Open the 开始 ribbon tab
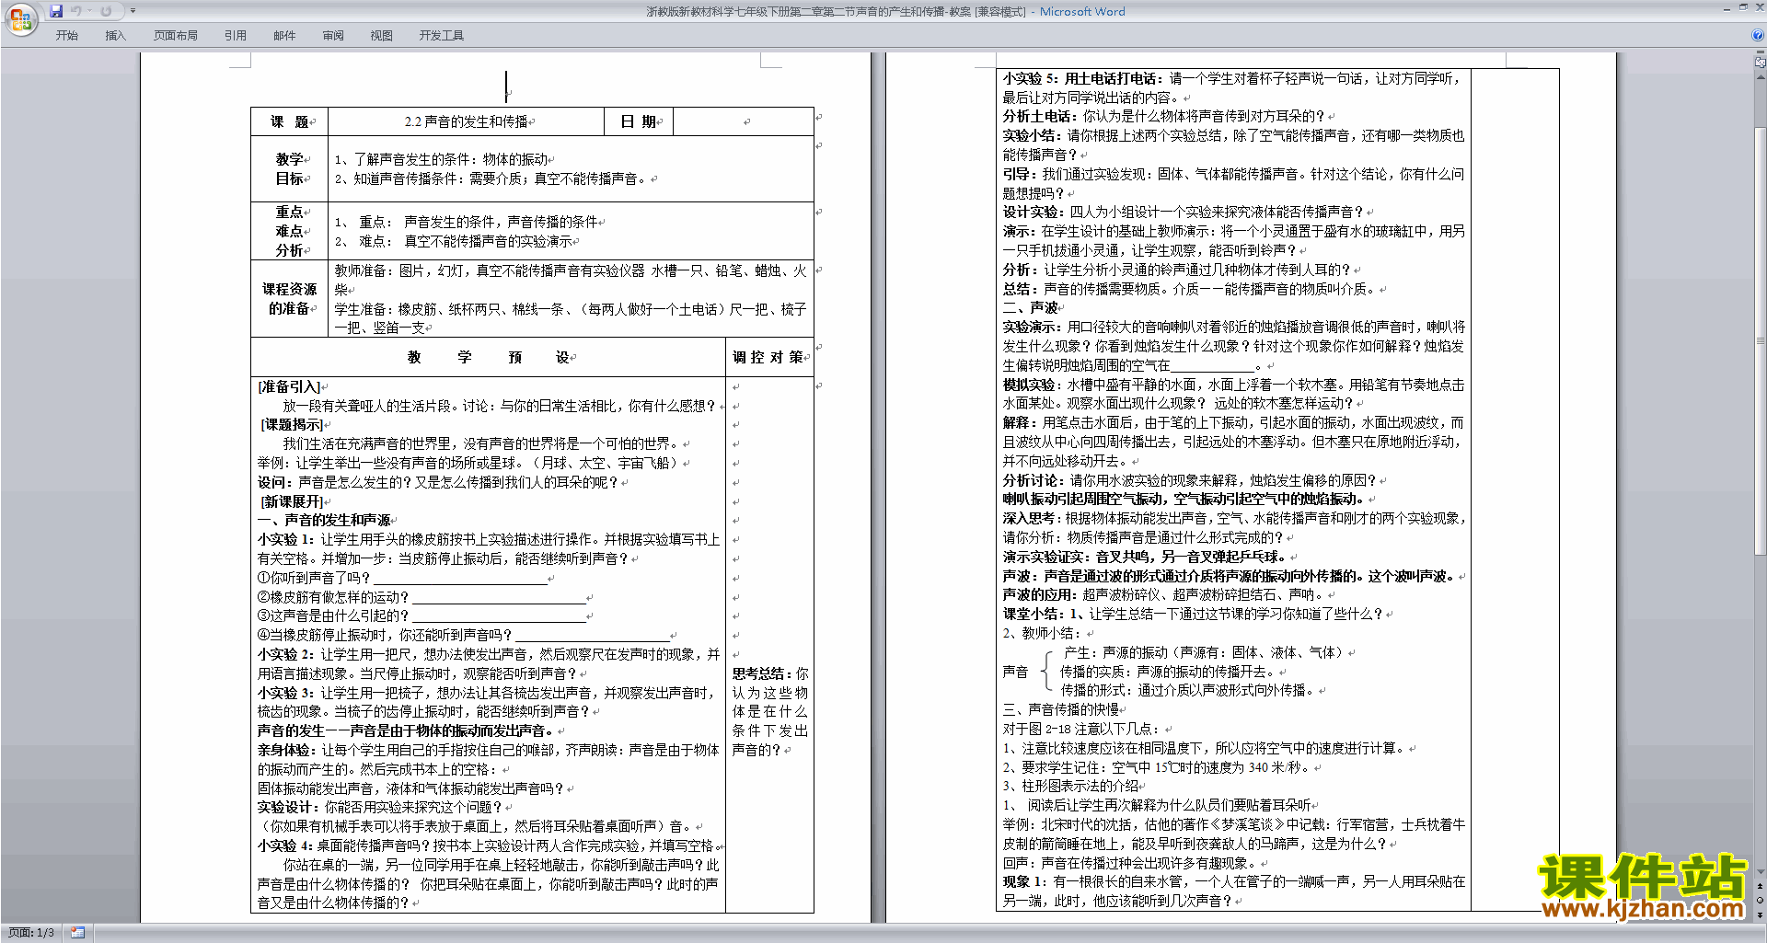The image size is (1767, 943). (x=67, y=36)
